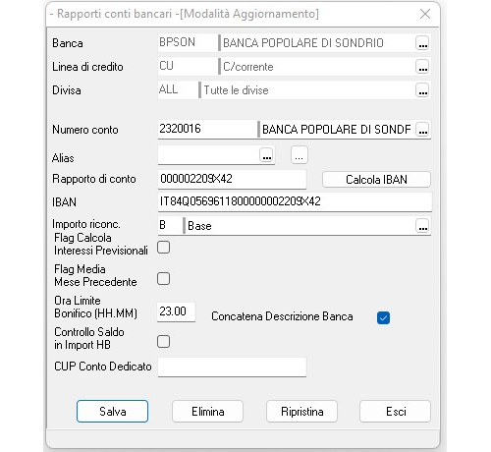Image resolution: width=491 pixels, height=452 pixels.
Task: Click the Rapporto di conto field
Action: click(x=232, y=179)
